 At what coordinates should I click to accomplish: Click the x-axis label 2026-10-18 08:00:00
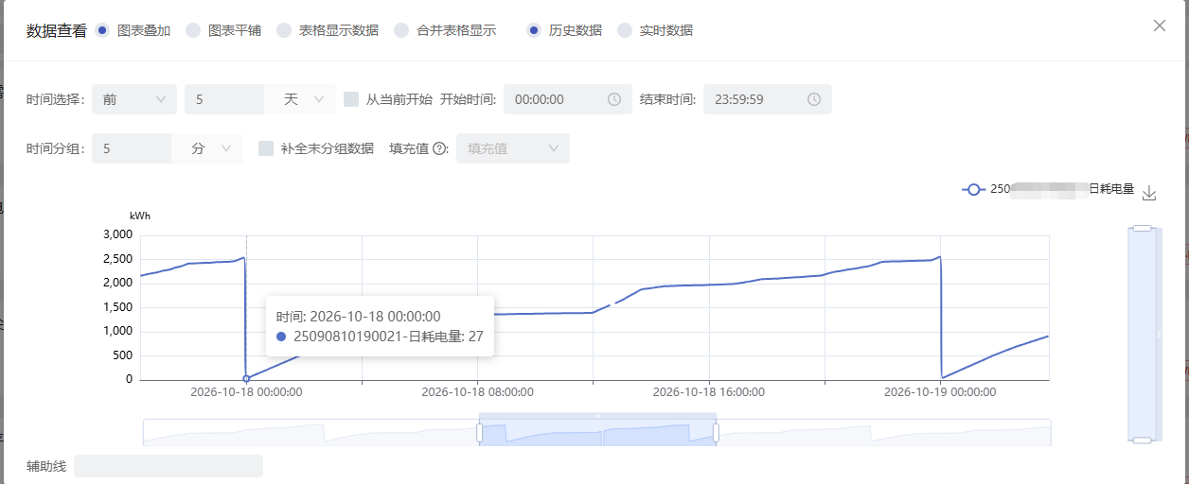[x=477, y=391]
